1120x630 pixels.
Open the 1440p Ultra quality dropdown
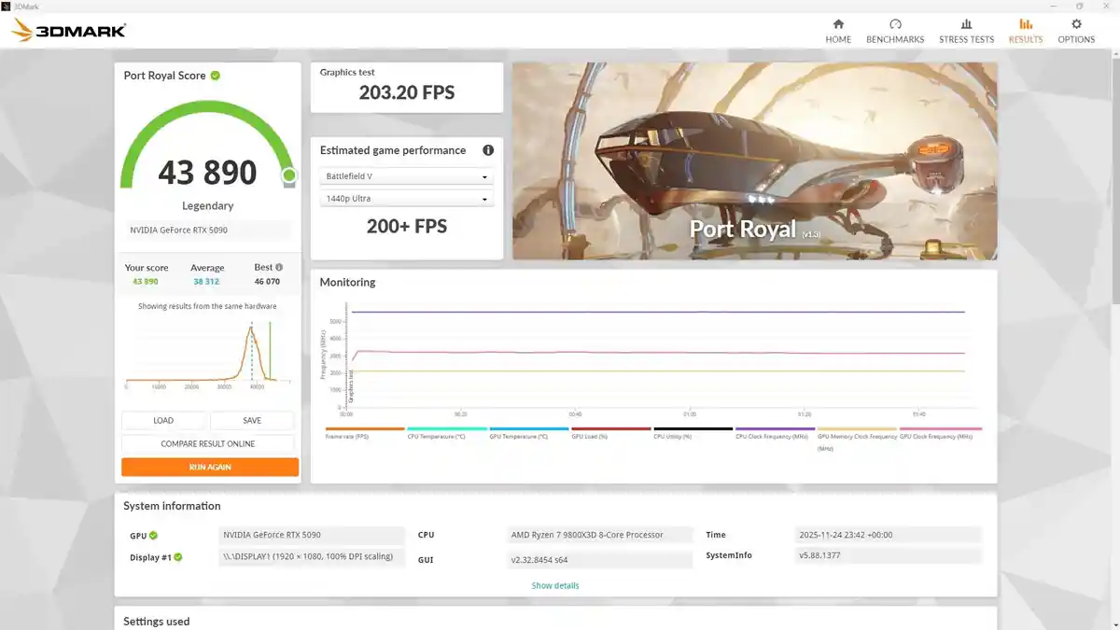point(406,198)
